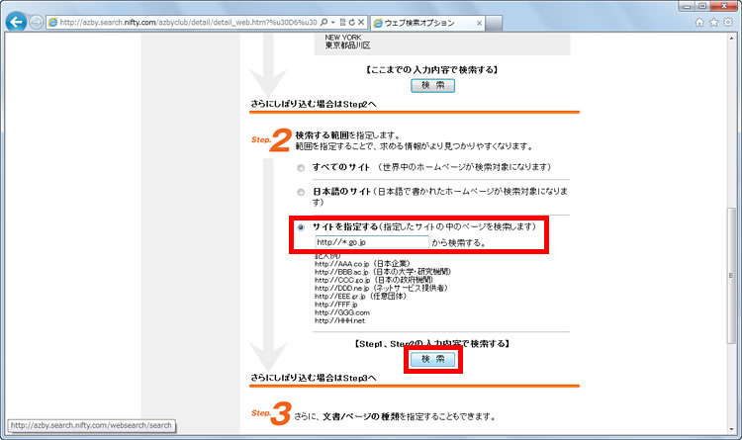Click the 検索 button below Step 2
742x440 pixels.
[x=432, y=359]
